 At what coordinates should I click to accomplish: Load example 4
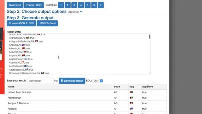pos(81,5)
